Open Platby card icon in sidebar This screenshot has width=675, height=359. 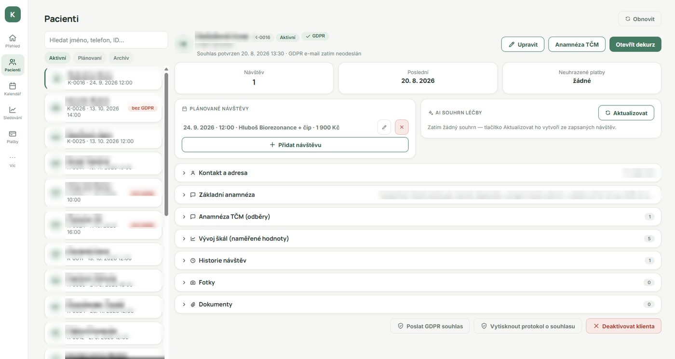pyautogui.click(x=13, y=137)
